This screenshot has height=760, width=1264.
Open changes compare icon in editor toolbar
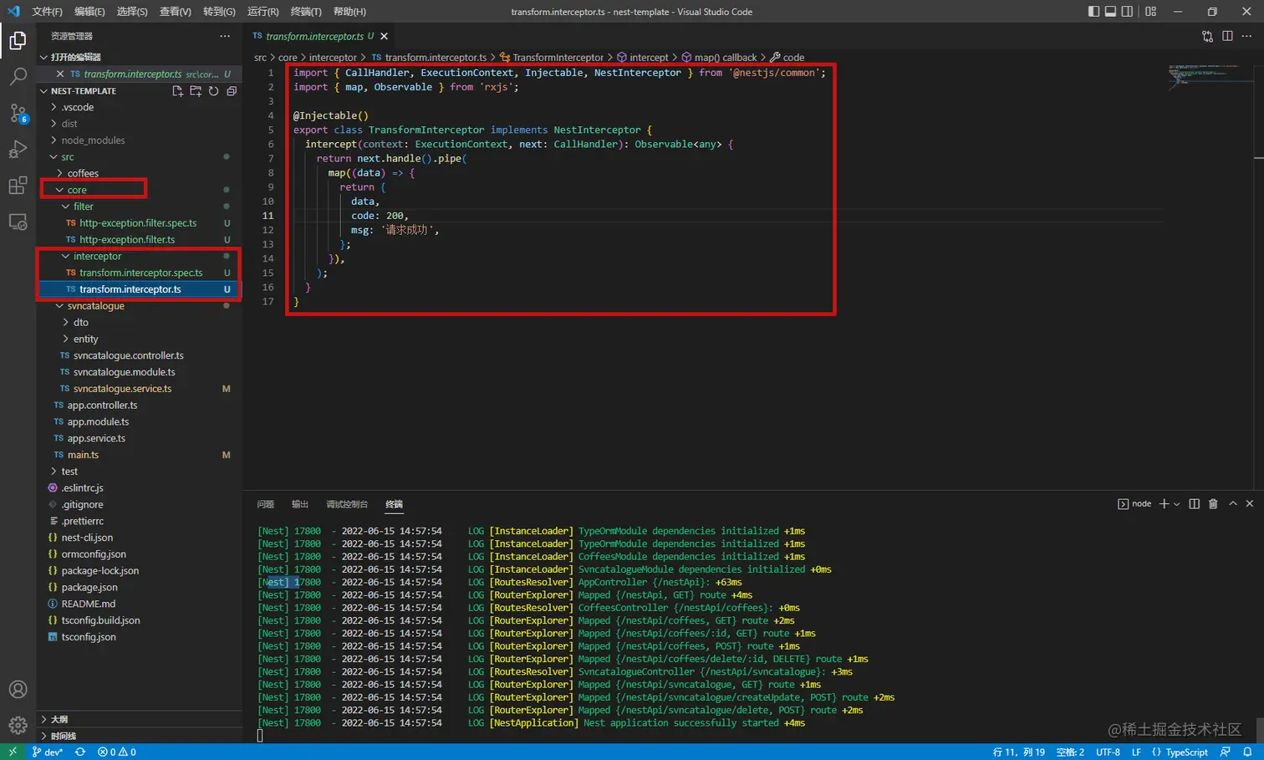coord(1207,36)
